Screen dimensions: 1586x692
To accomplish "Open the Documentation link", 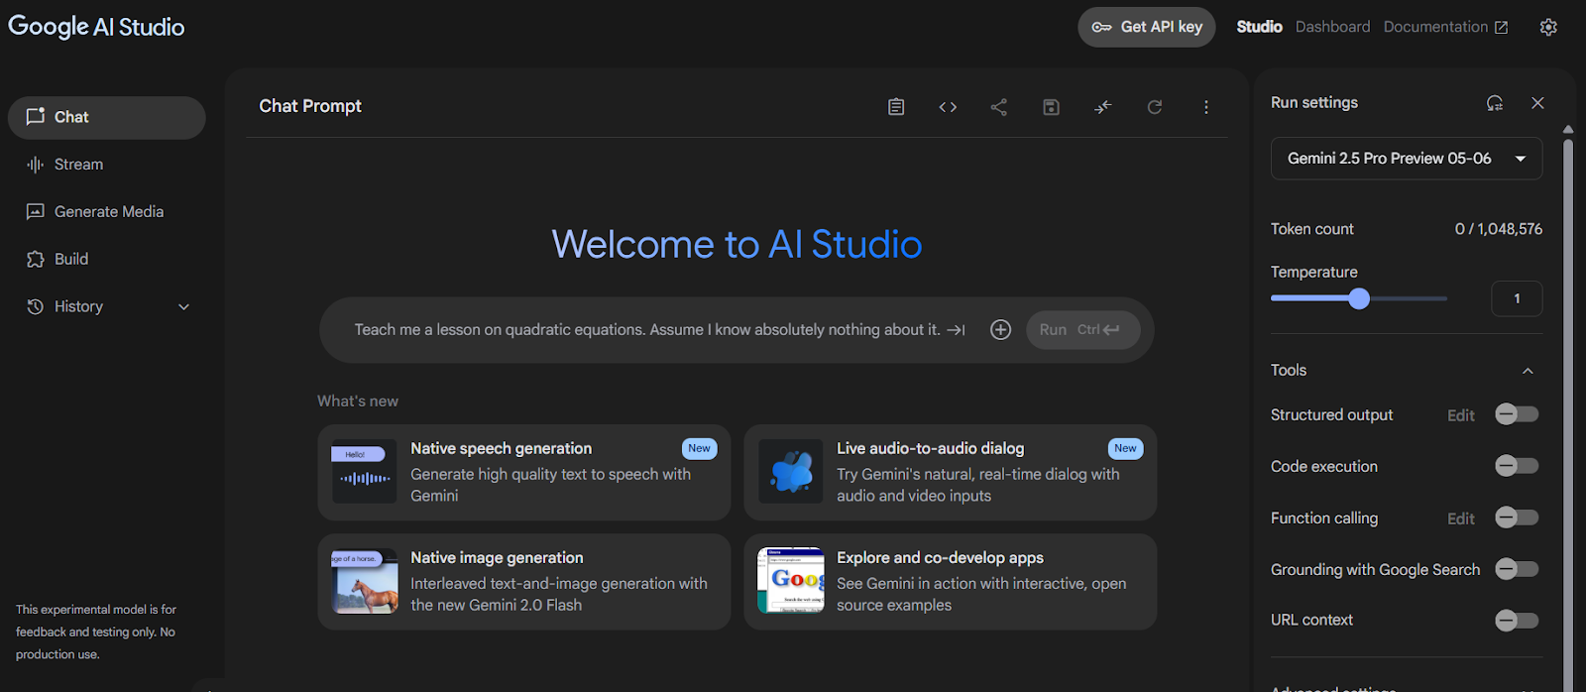I will pyautogui.click(x=1445, y=27).
